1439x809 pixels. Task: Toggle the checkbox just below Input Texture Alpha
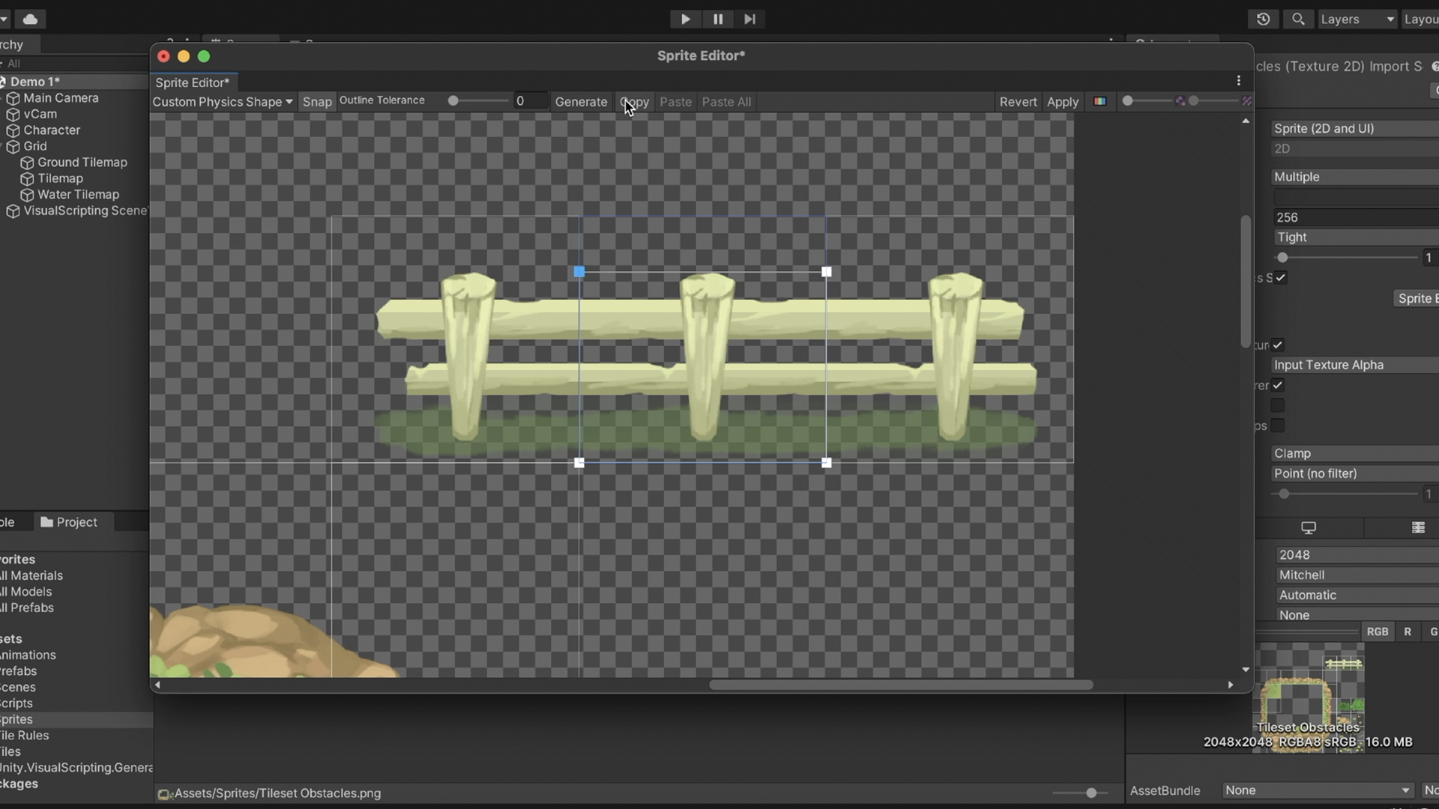pyautogui.click(x=1278, y=385)
